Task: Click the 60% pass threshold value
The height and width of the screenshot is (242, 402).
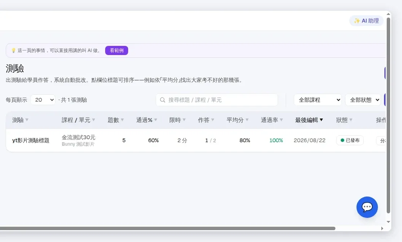Action: pos(153,140)
